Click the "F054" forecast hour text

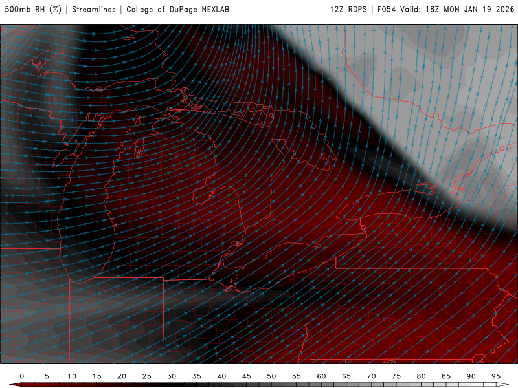click(x=387, y=9)
